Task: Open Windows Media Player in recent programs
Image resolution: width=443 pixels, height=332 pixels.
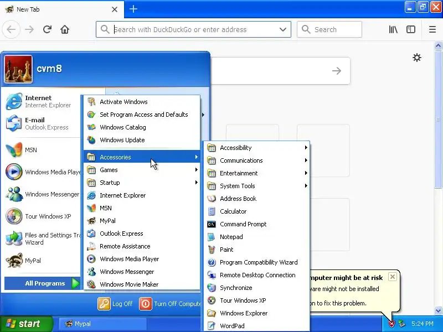Action: (42, 172)
